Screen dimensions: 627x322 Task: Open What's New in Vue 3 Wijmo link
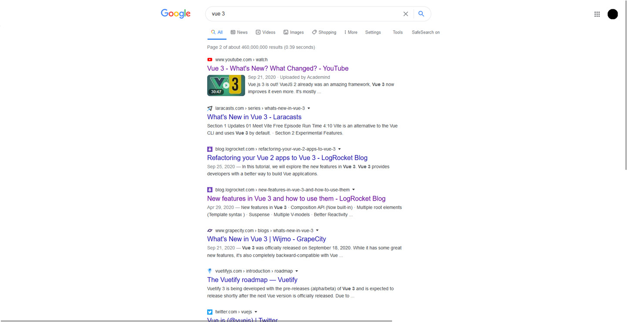pyautogui.click(x=266, y=239)
